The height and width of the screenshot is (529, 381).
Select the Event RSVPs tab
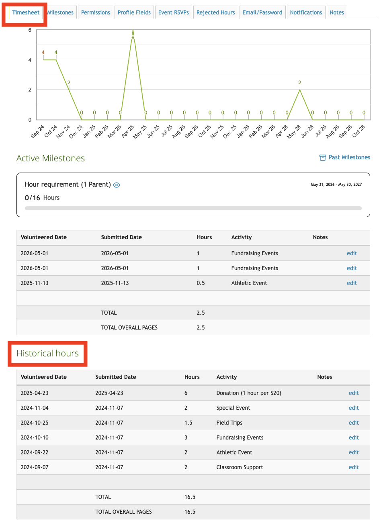click(x=174, y=12)
